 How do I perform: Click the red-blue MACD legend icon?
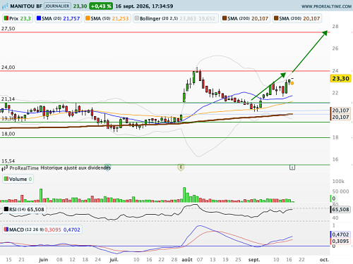(6, 230)
